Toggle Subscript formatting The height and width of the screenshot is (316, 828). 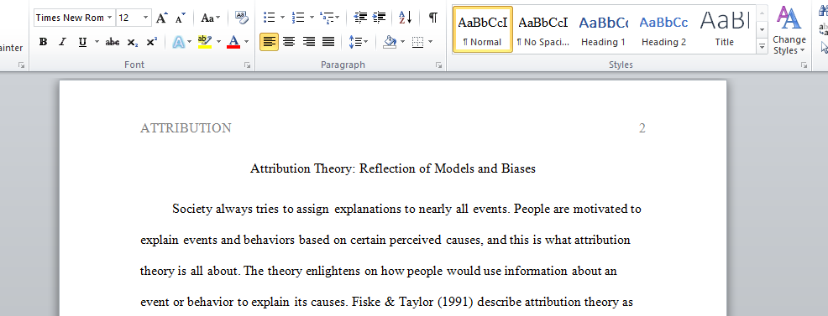tap(132, 42)
